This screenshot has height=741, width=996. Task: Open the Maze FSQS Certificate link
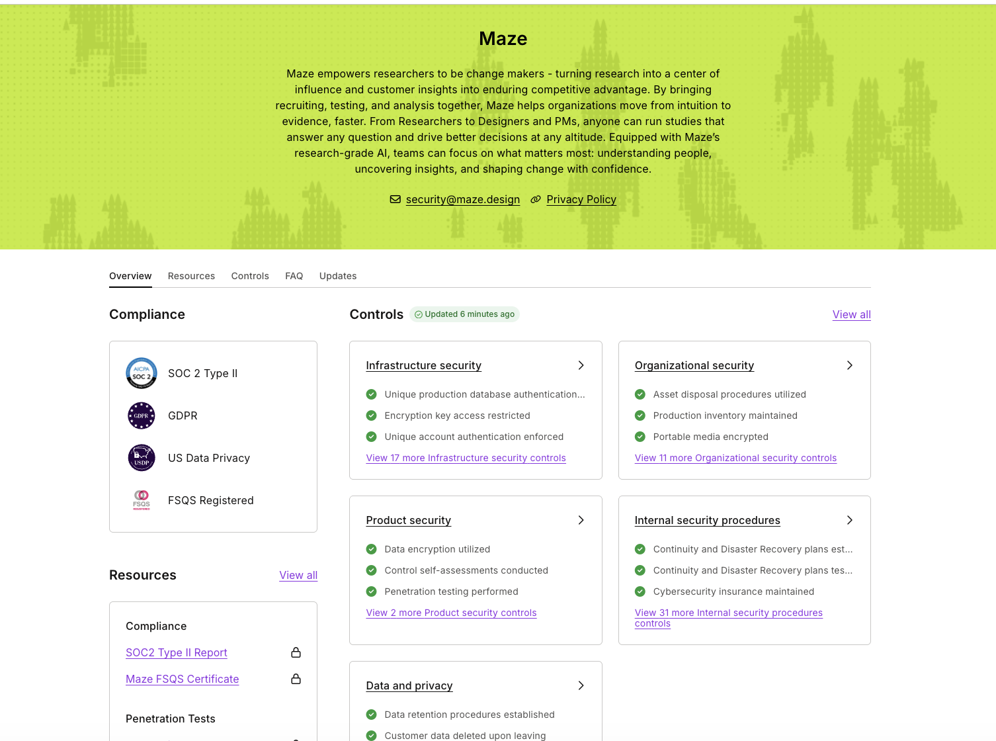point(183,679)
